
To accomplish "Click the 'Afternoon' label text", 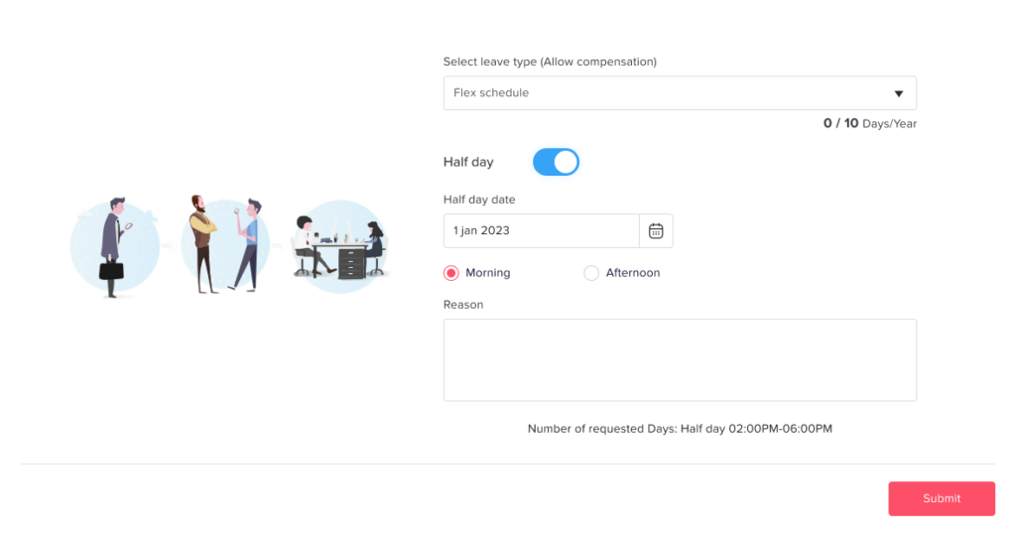I will click(x=632, y=273).
